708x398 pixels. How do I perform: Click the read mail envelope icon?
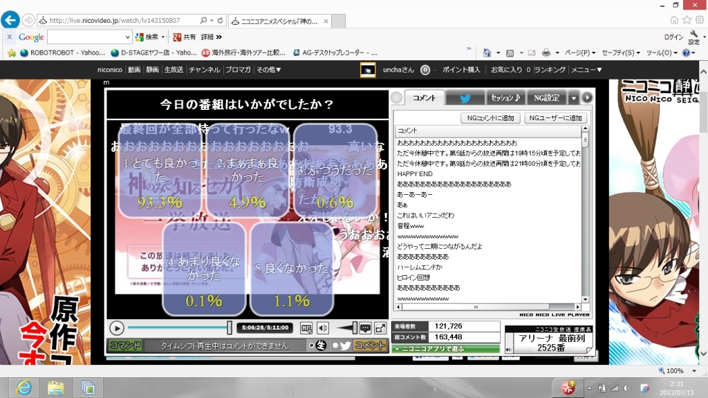click(532, 53)
